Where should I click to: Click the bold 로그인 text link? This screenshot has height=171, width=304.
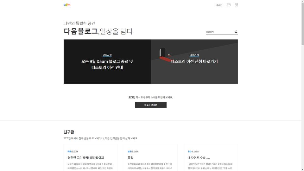coord(132,97)
